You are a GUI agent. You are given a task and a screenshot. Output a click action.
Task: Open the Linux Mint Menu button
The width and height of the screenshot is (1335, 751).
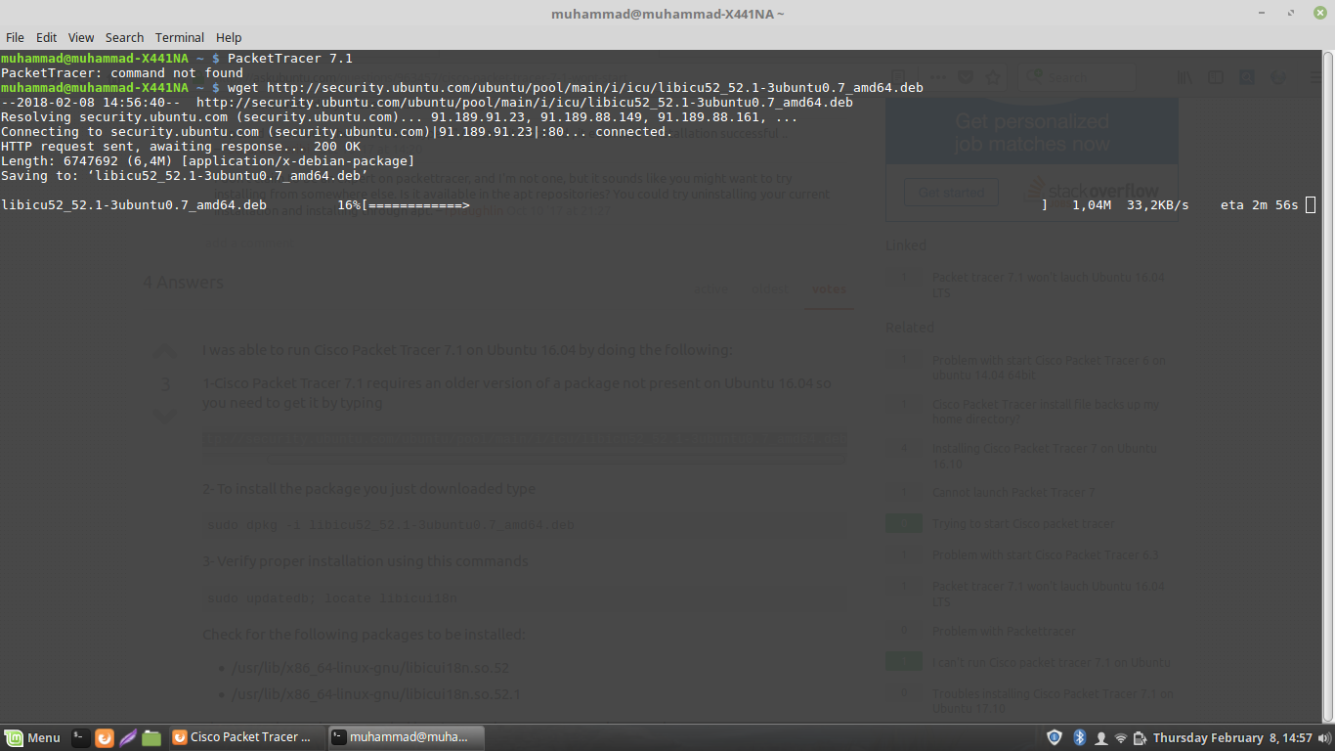coord(33,737)
